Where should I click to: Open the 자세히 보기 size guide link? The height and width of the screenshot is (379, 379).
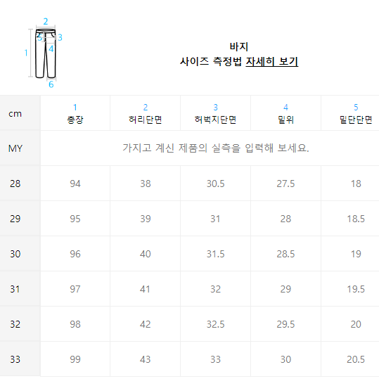tap(272, 62)
